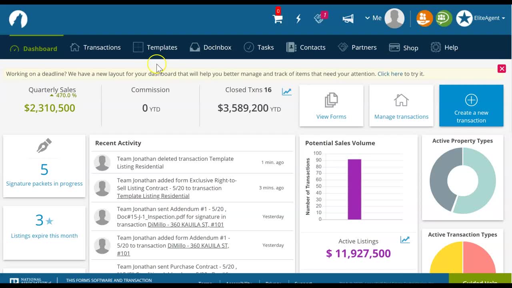Open the handshake notifications icon
This screenshot has height=288, width=512.
pyautogui.click(x=319, y=18)
